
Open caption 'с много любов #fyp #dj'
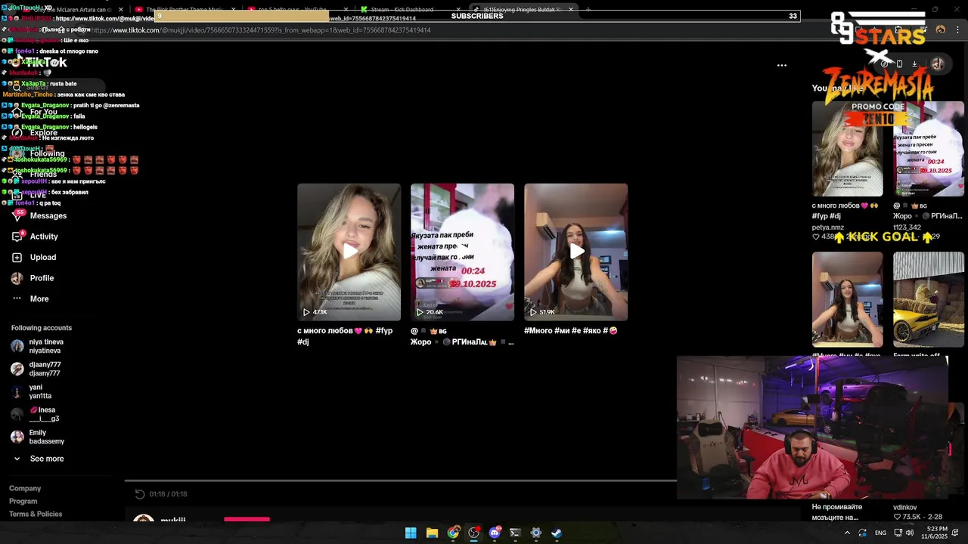[345, 336]
